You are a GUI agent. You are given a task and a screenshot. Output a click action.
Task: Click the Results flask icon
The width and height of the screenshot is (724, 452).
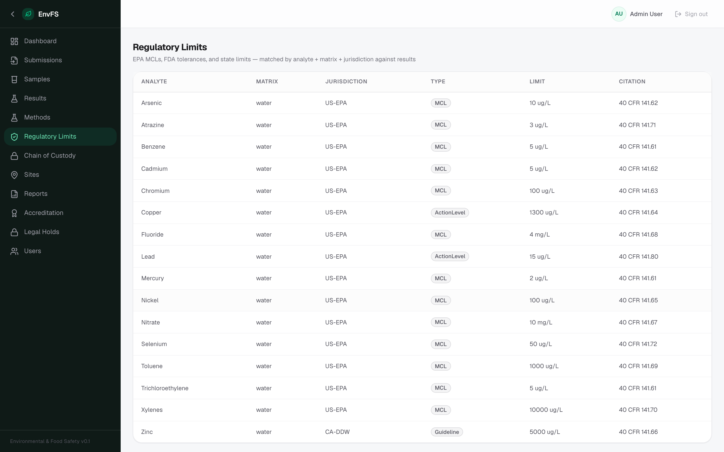tap(14, 99)
